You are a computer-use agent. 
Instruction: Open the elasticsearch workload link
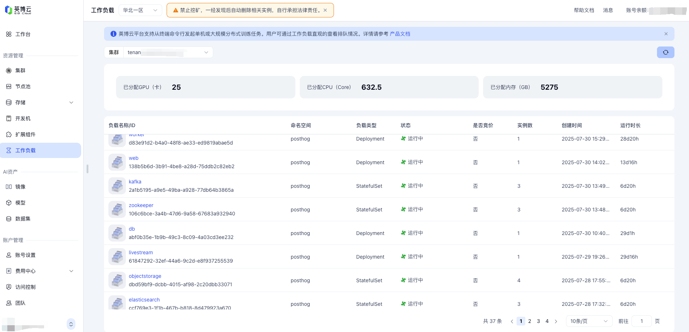[x=144, y=300]
